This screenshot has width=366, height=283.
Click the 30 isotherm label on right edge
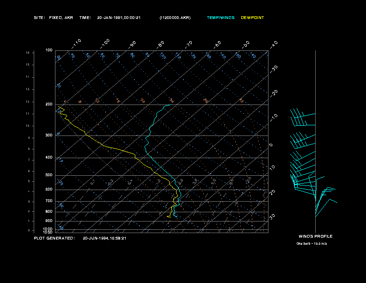pos(272,217)
